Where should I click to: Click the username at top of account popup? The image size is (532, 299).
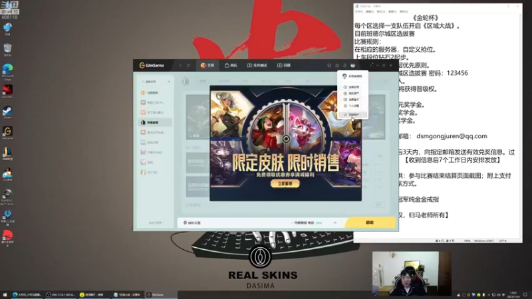(x=356, y=76)
